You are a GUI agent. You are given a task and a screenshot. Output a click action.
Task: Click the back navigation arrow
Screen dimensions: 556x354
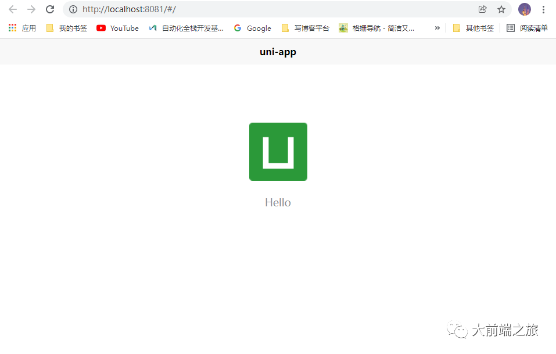click(x=12, y=9)
